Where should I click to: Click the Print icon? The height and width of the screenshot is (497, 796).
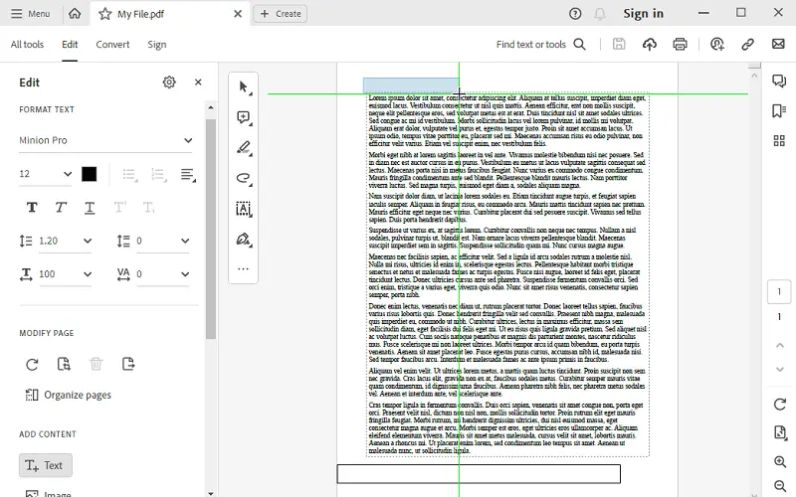point(680,44)
